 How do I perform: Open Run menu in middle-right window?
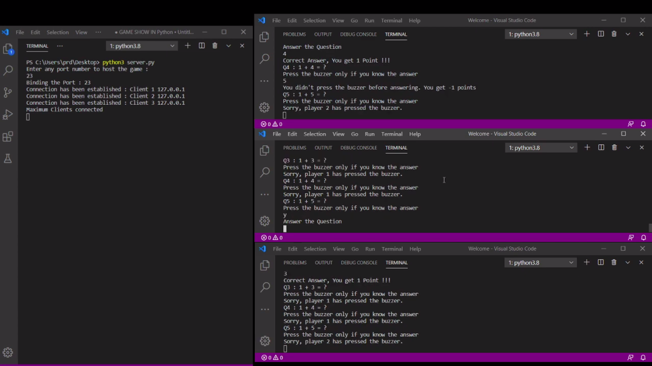pos(369,134)
